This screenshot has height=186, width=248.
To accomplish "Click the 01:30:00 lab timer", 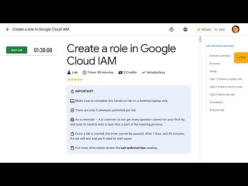I will pyautogui.click(x=43, y=50).
